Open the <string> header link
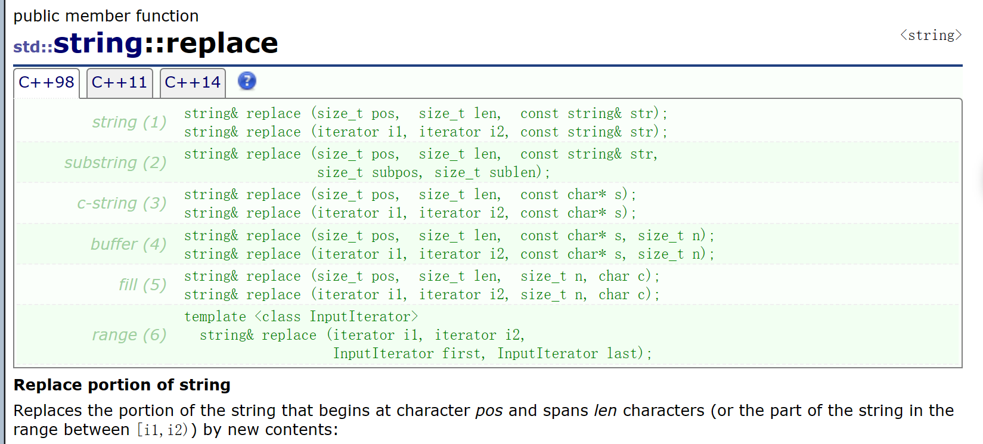 coord(931,36)
